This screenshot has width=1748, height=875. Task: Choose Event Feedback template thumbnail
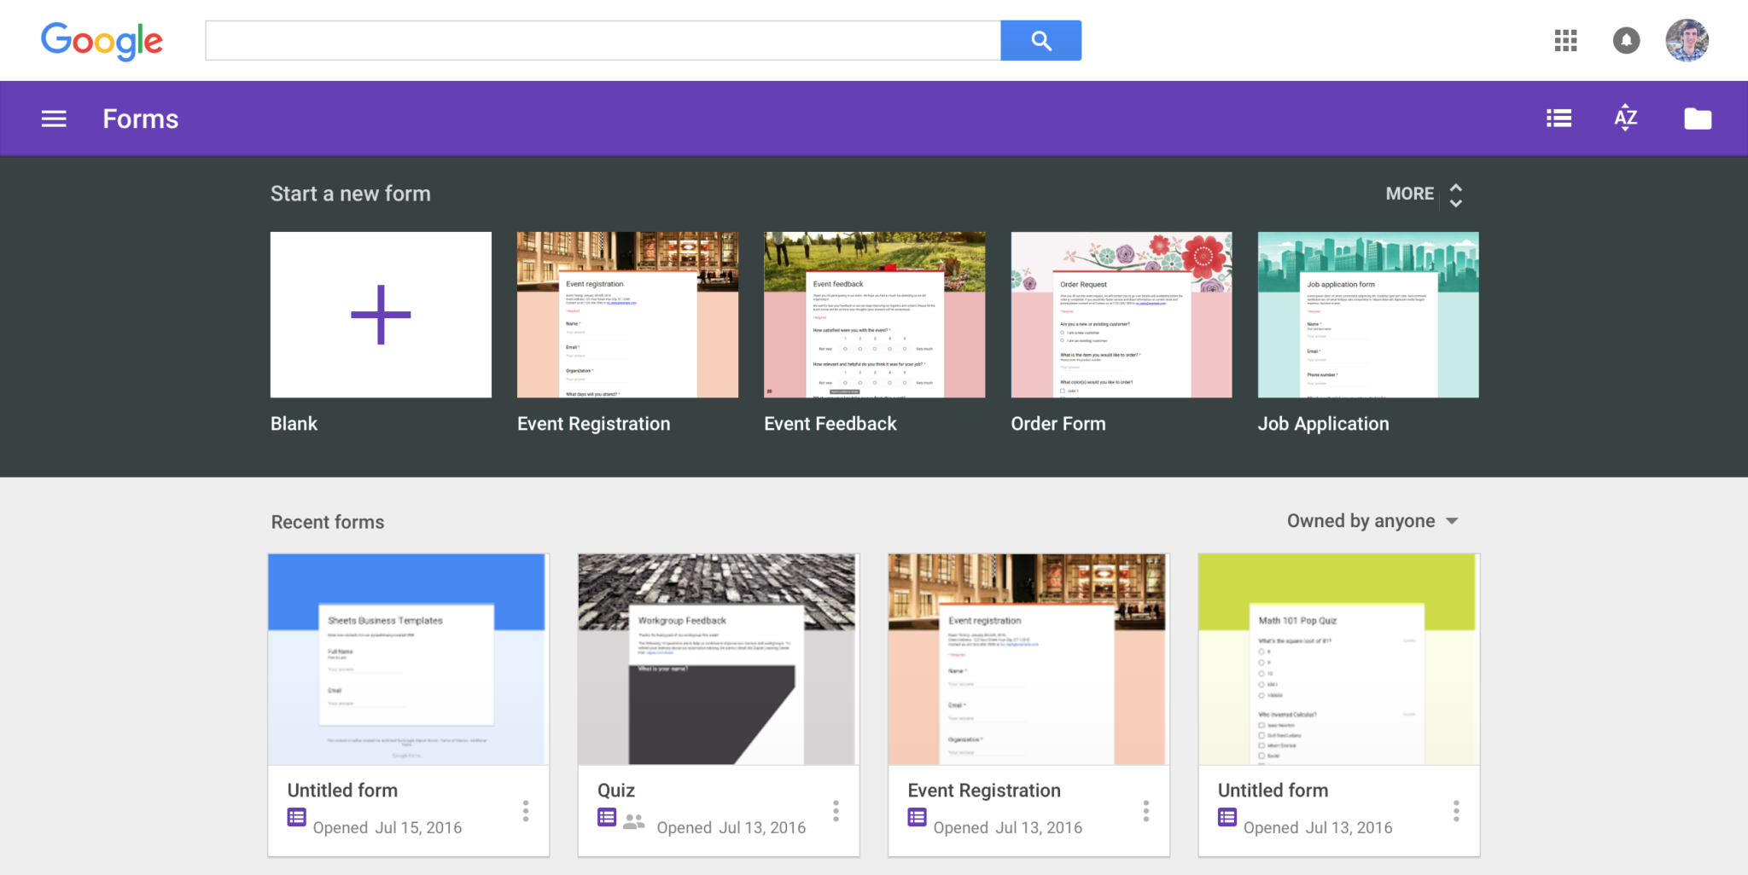[874, 315]
